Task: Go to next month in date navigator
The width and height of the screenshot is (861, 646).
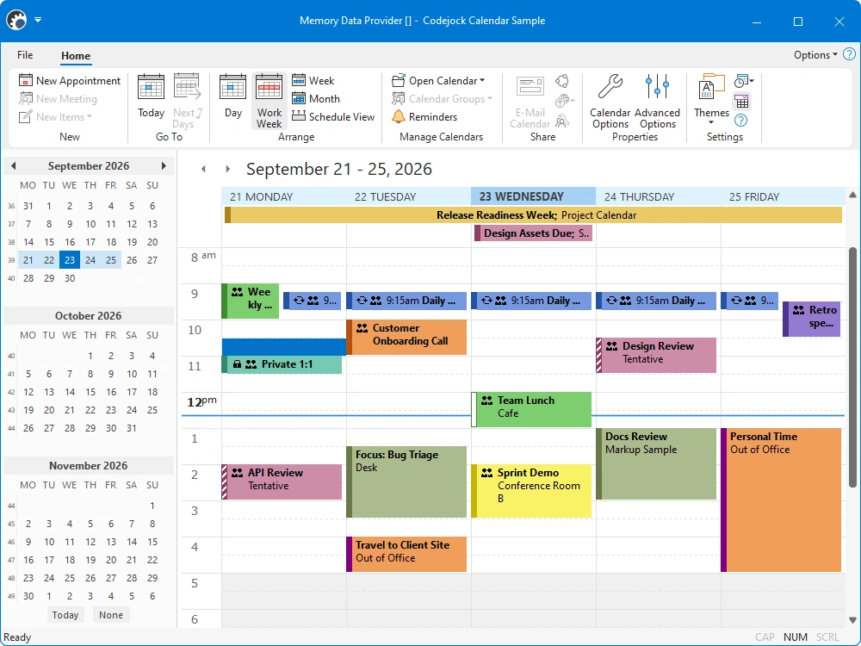Action: 164,165
